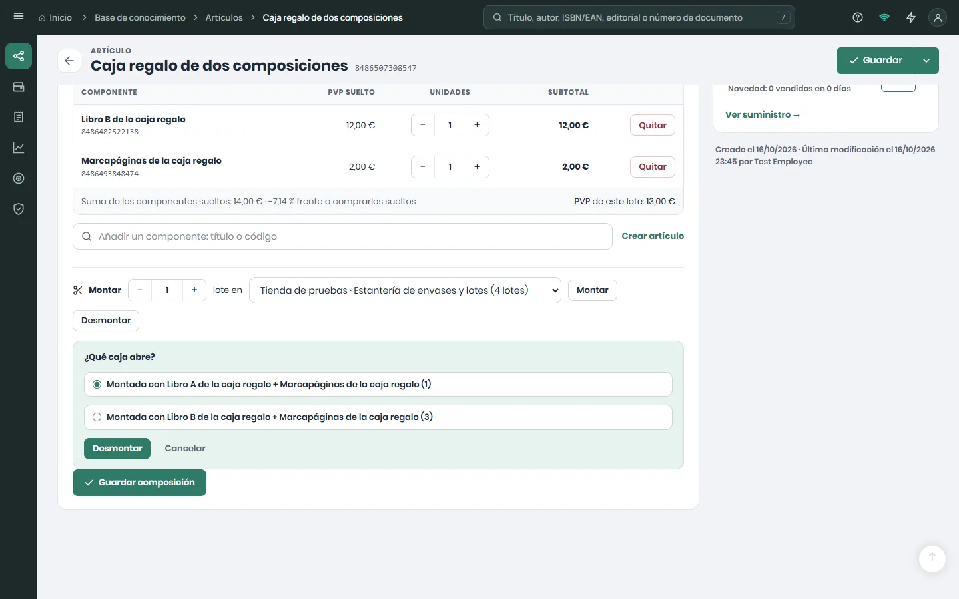Open the shield sidebar icon
The image size is (959, 599).
[x=19, y=209]
